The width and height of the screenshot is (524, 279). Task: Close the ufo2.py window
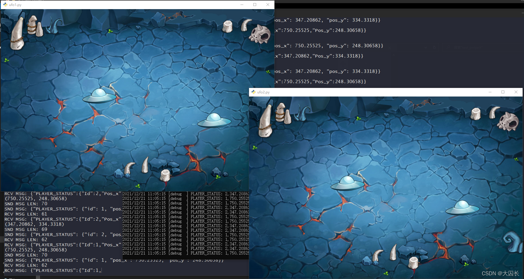pyautogui.click(x=516, y=92)
